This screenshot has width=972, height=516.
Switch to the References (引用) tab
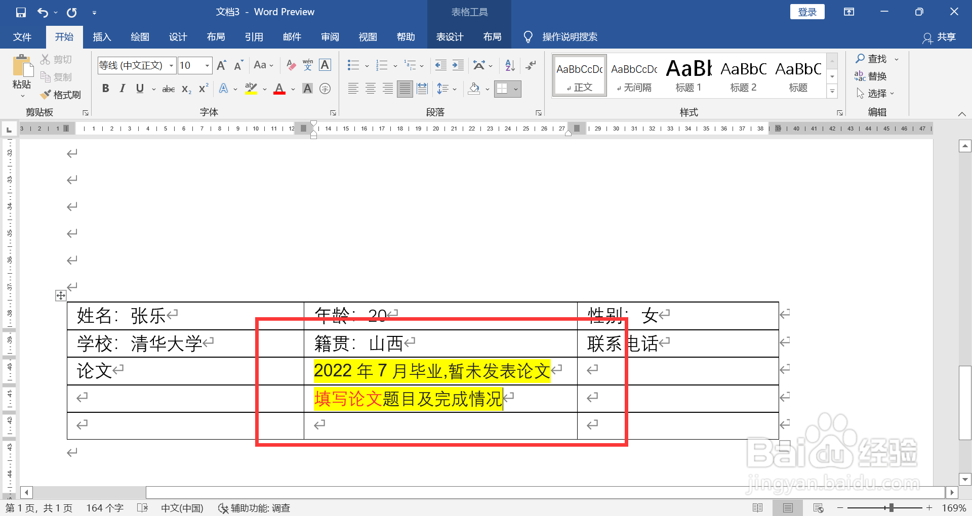point(254,37)
